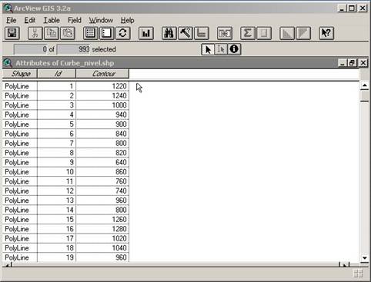Click the selected count field showing 0
This screenshot has height=282, width=371.
click(x=31, y=49)
